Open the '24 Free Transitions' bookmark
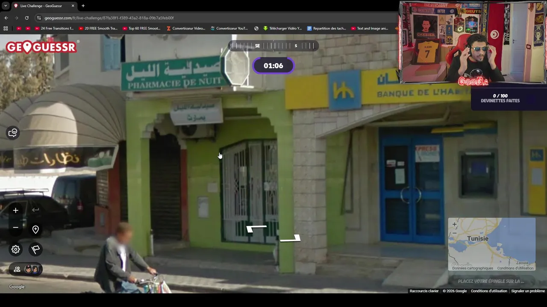Image resolution: width=547 pixels, height=307 pixels. (54, 29)
